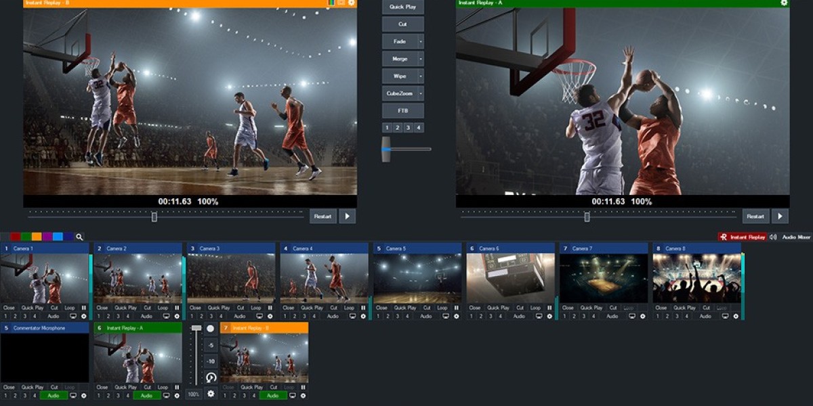Toggle Audio on Instant Replay - B input

coord(272,395)
